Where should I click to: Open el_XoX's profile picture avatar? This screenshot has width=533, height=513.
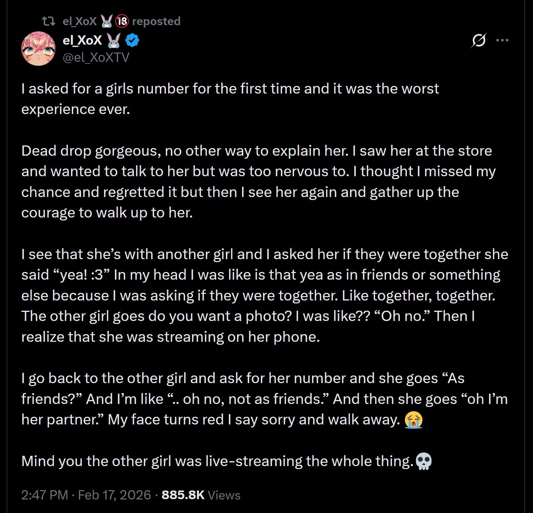(x=38, y=49)
